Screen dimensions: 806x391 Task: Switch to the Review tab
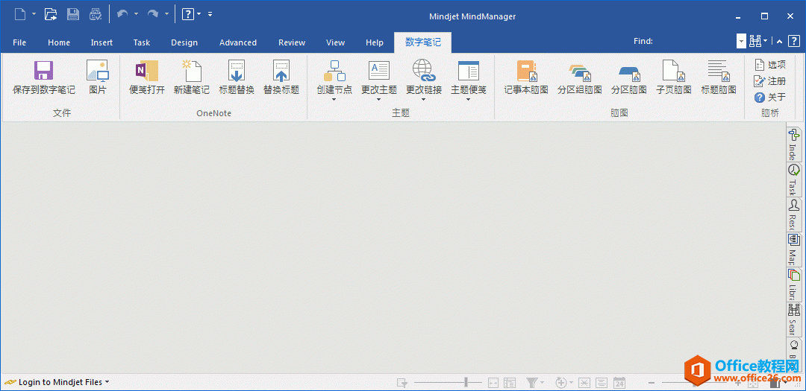click(x=292, y=42)
